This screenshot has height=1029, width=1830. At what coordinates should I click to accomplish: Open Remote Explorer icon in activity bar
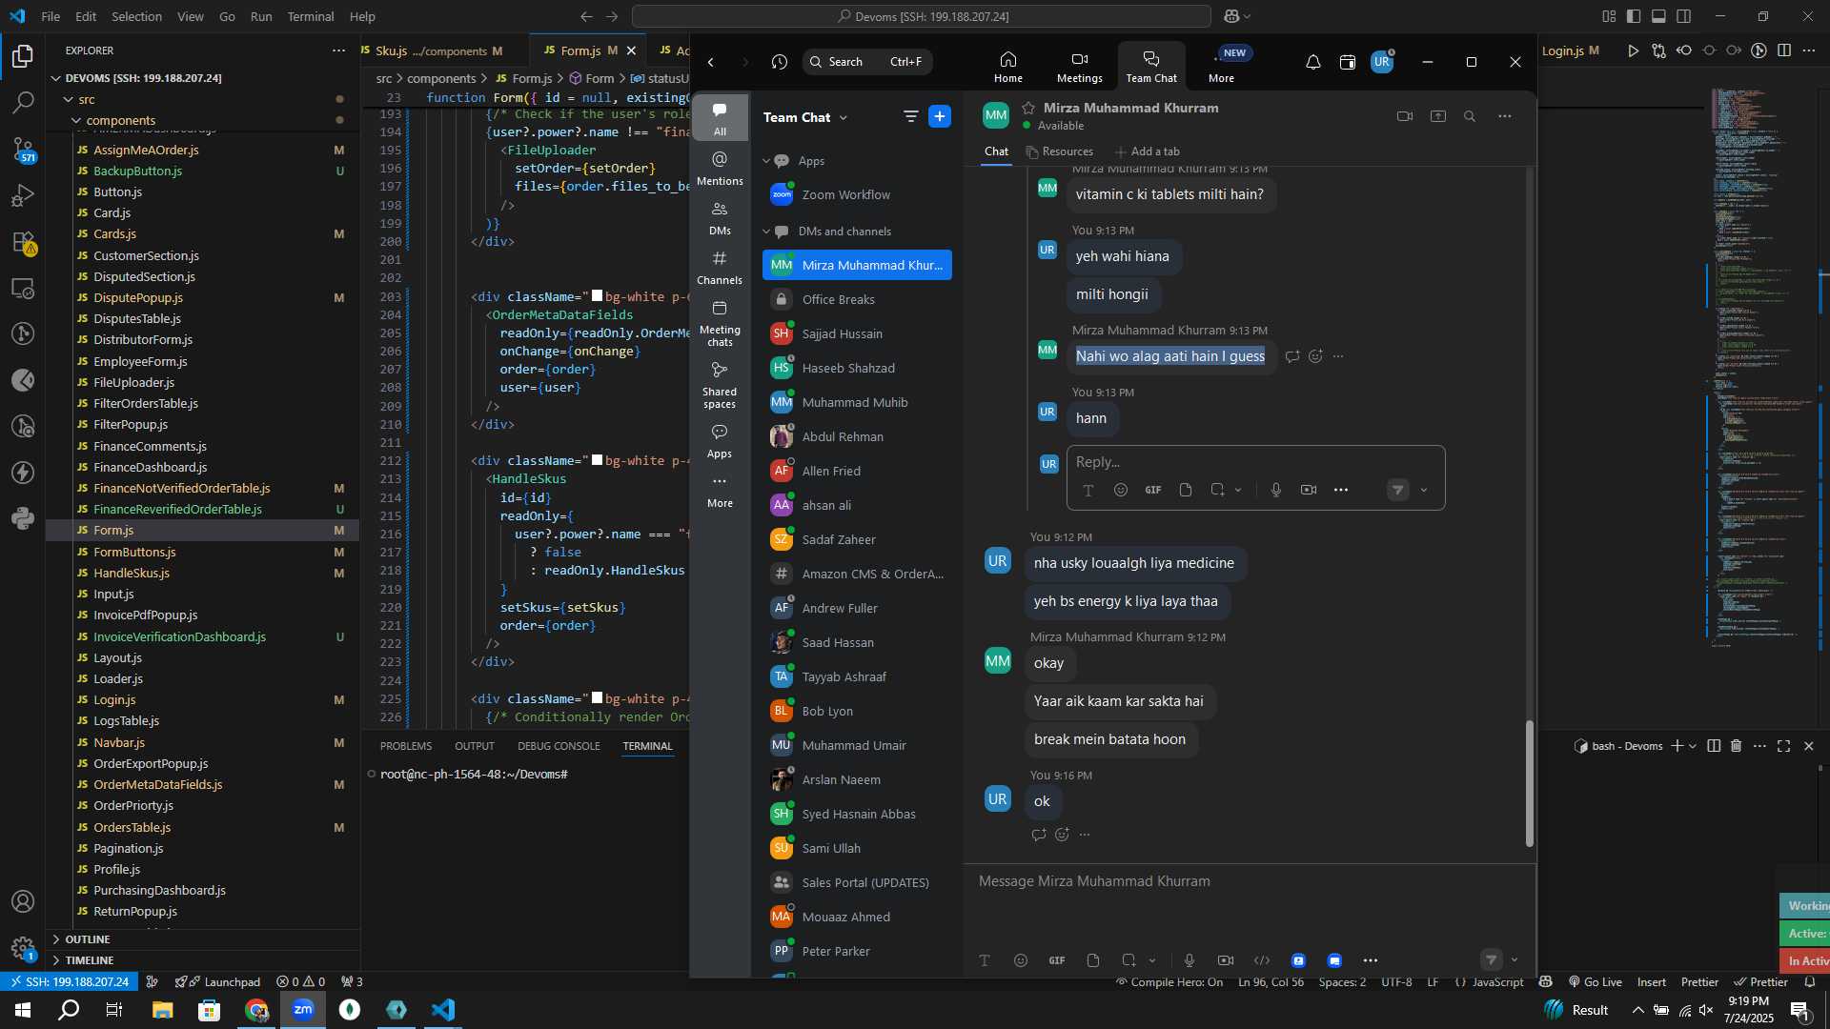(x=23, y=288)
